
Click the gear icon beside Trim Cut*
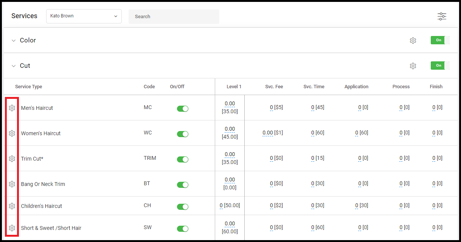[12, 159]
